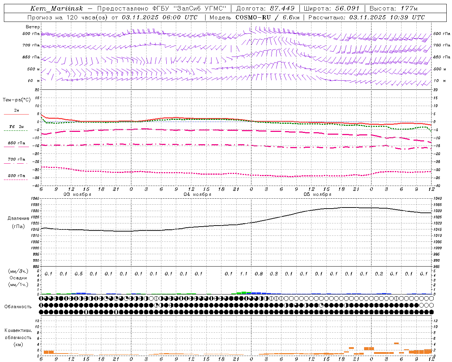This screenshot has height=362, width=452.
Task: Click the '04 ноября' date label
Action: [x=197, y=194]
